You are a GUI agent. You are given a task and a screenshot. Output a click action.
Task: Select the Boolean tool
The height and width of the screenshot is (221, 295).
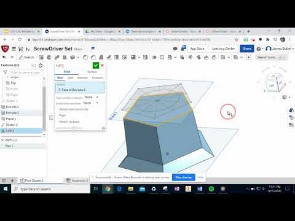click(154, 57)
